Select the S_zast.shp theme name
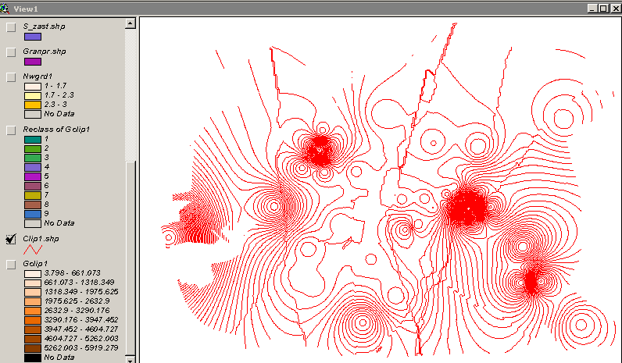Viewport: 622px width, 363px height. (44, 27)
